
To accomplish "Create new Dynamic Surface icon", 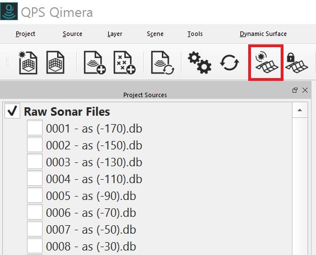I will 266,62.
